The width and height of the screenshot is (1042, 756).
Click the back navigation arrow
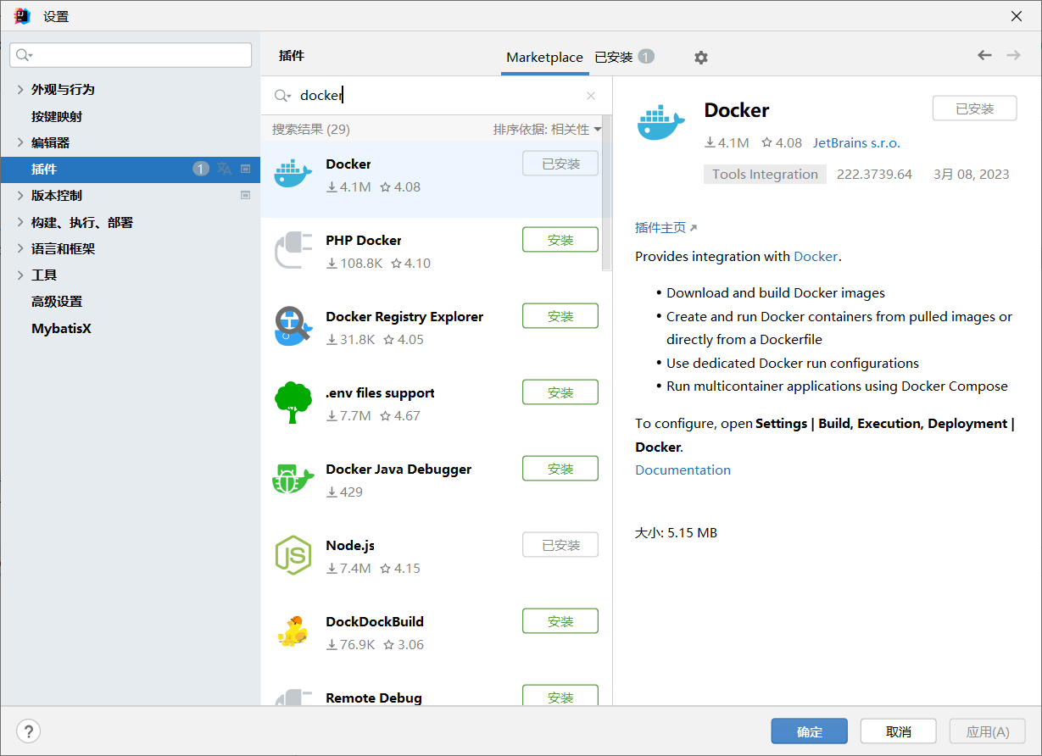tap(984, 54)
